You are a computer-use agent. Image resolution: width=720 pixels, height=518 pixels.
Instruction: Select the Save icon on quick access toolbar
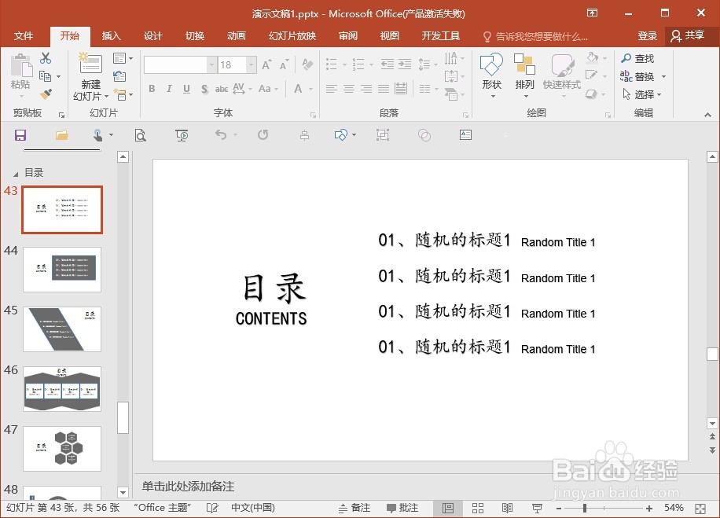20,135
